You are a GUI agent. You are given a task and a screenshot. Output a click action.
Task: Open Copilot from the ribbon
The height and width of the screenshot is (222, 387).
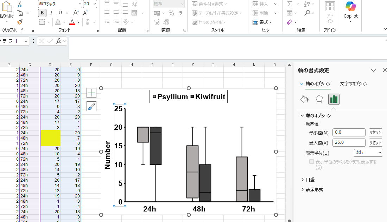point(350,11)
